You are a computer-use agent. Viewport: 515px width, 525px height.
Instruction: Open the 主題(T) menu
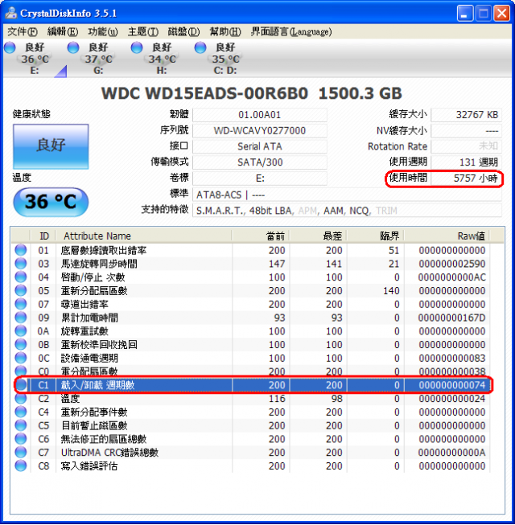coord(143,32)
